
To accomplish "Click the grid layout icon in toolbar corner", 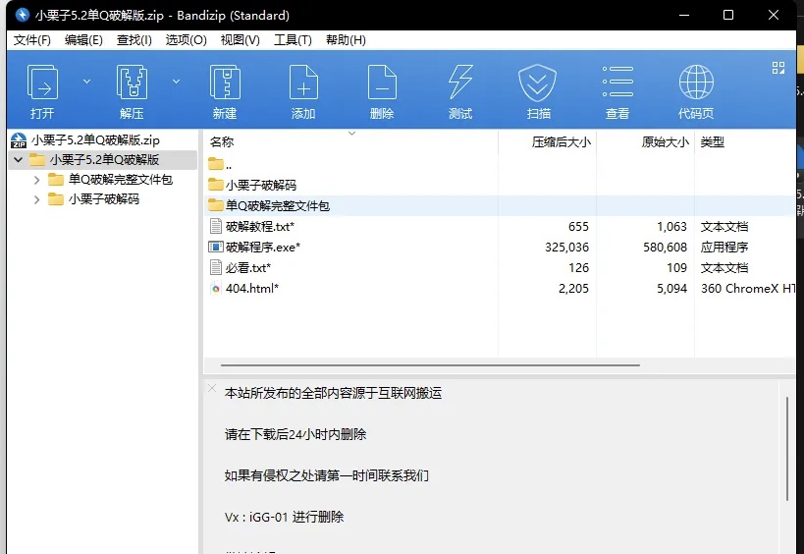I will pyautogui.click(x=778, y=68).
